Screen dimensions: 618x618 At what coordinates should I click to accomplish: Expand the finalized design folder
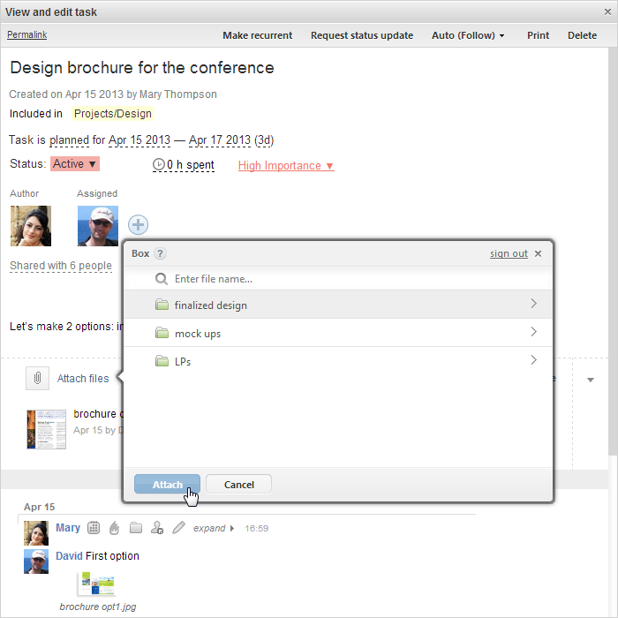point(533,304)
